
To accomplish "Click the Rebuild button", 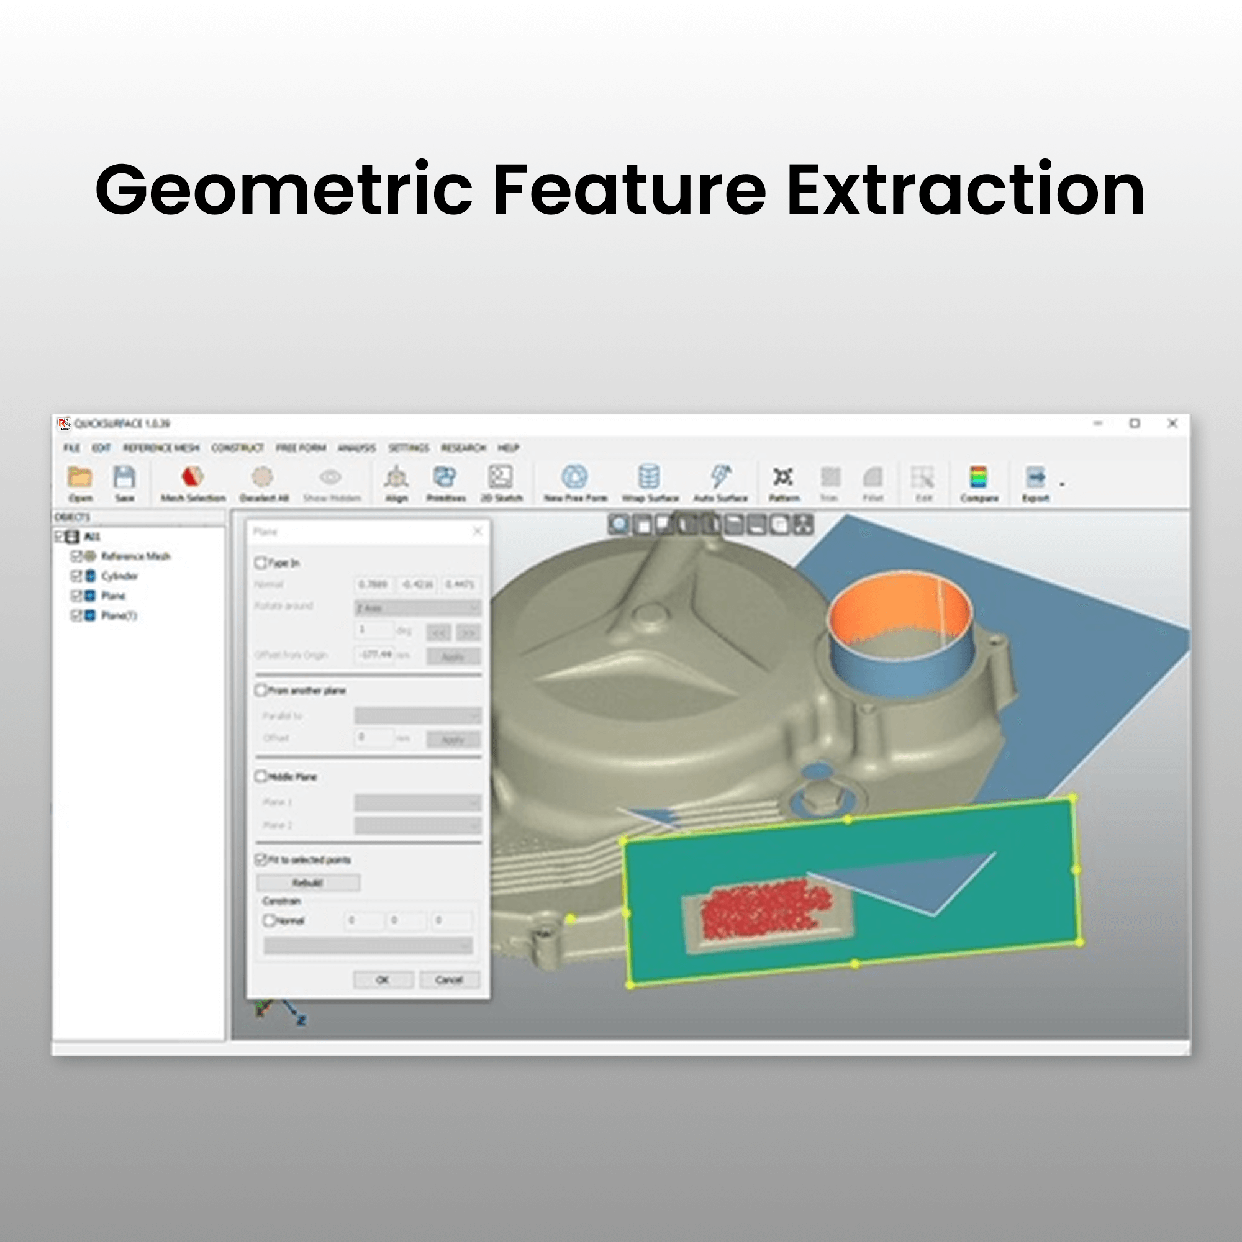I will (309, 881).
